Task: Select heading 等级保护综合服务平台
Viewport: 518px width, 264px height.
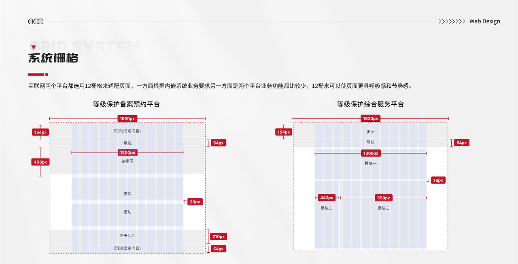Action: click(371, 104)
